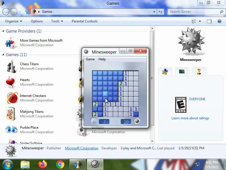Minimize the Minesweeper window

click(x=123, y=51)
